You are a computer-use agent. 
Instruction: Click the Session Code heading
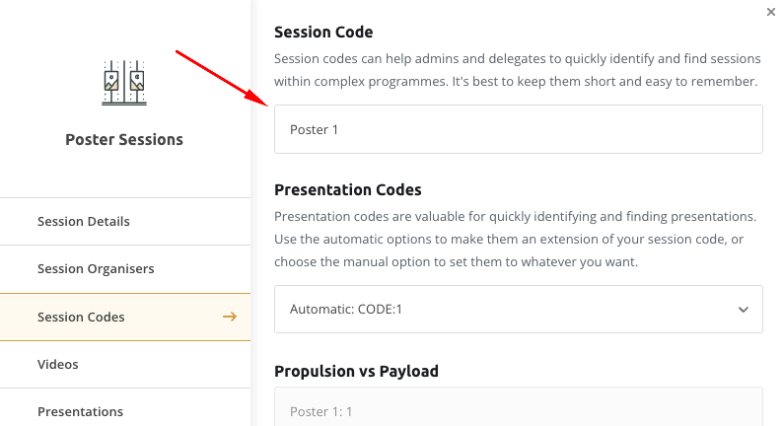323,32
